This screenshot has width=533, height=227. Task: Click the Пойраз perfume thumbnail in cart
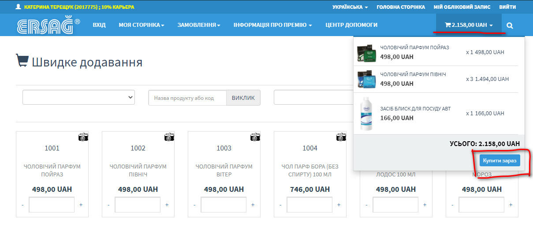click(x=365, y=53)
